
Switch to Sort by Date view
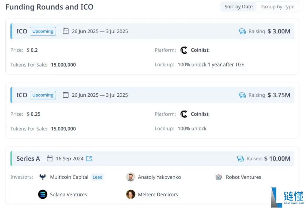pyautogui.click(x=238, y=7)
